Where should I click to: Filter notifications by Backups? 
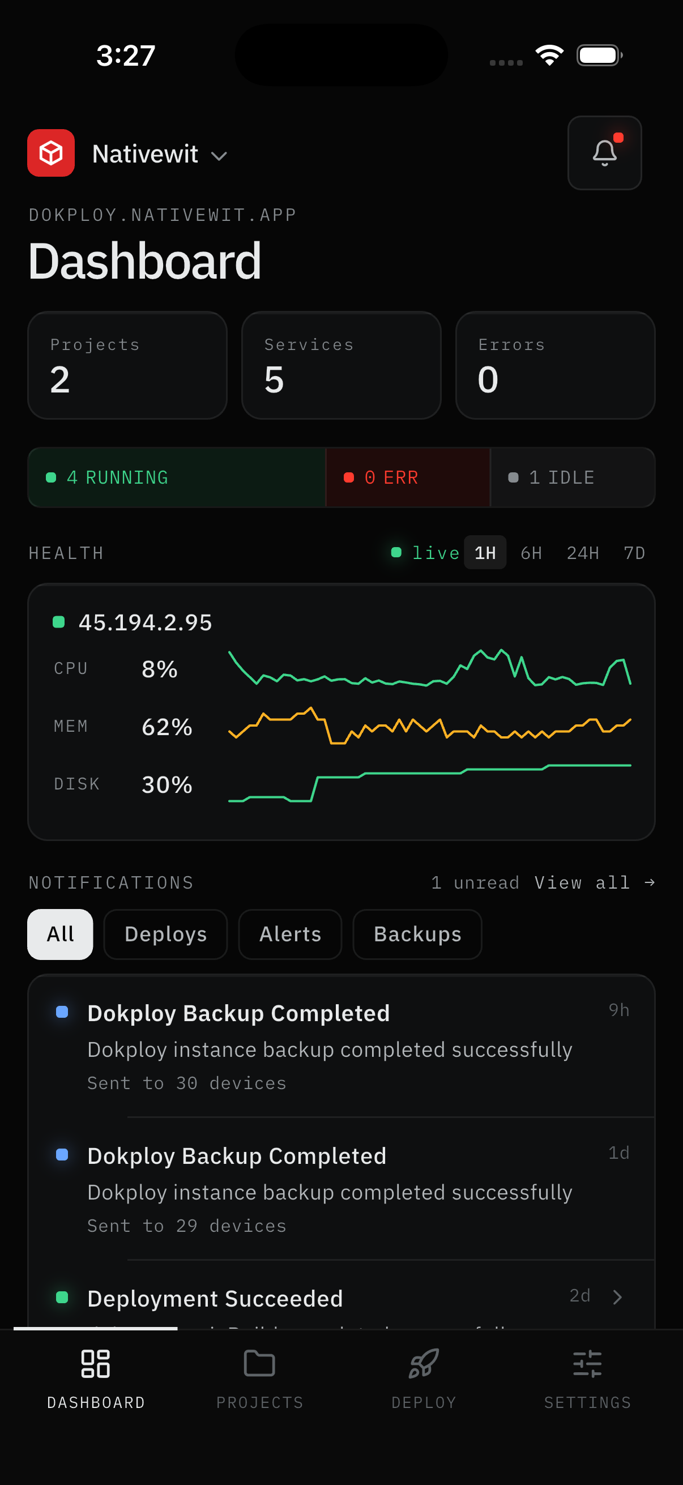coord(417,934)
